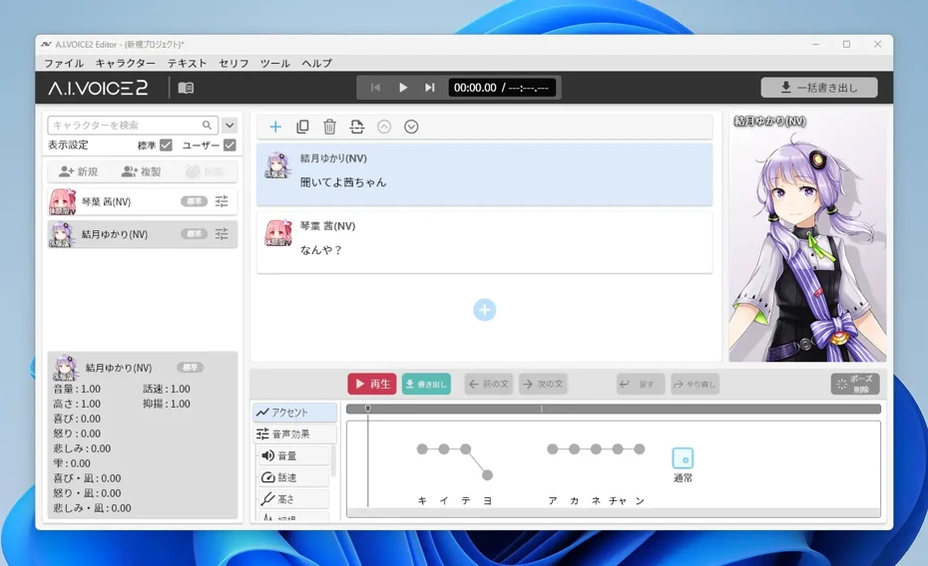The width and height of the screenshot is (928, 566).
Task: Toggle the 標準 display checkbox
Action: 167,144
